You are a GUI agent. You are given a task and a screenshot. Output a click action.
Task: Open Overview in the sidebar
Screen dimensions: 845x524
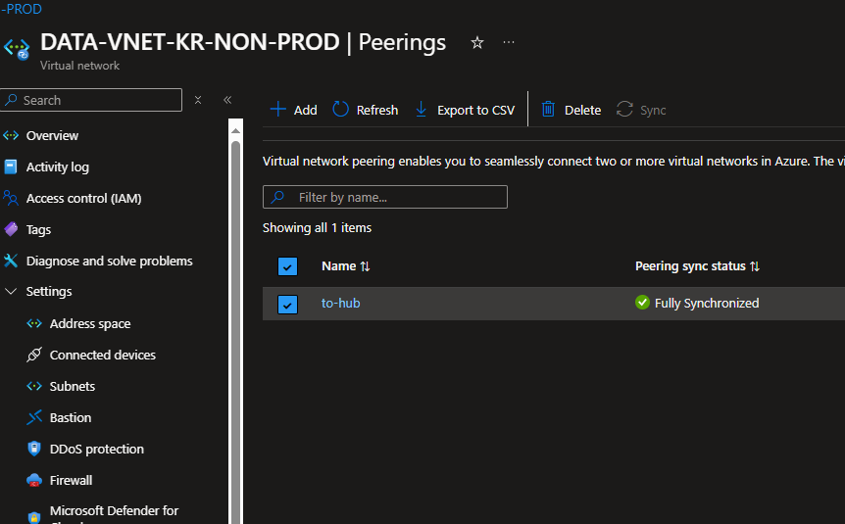tap(52, 136)
